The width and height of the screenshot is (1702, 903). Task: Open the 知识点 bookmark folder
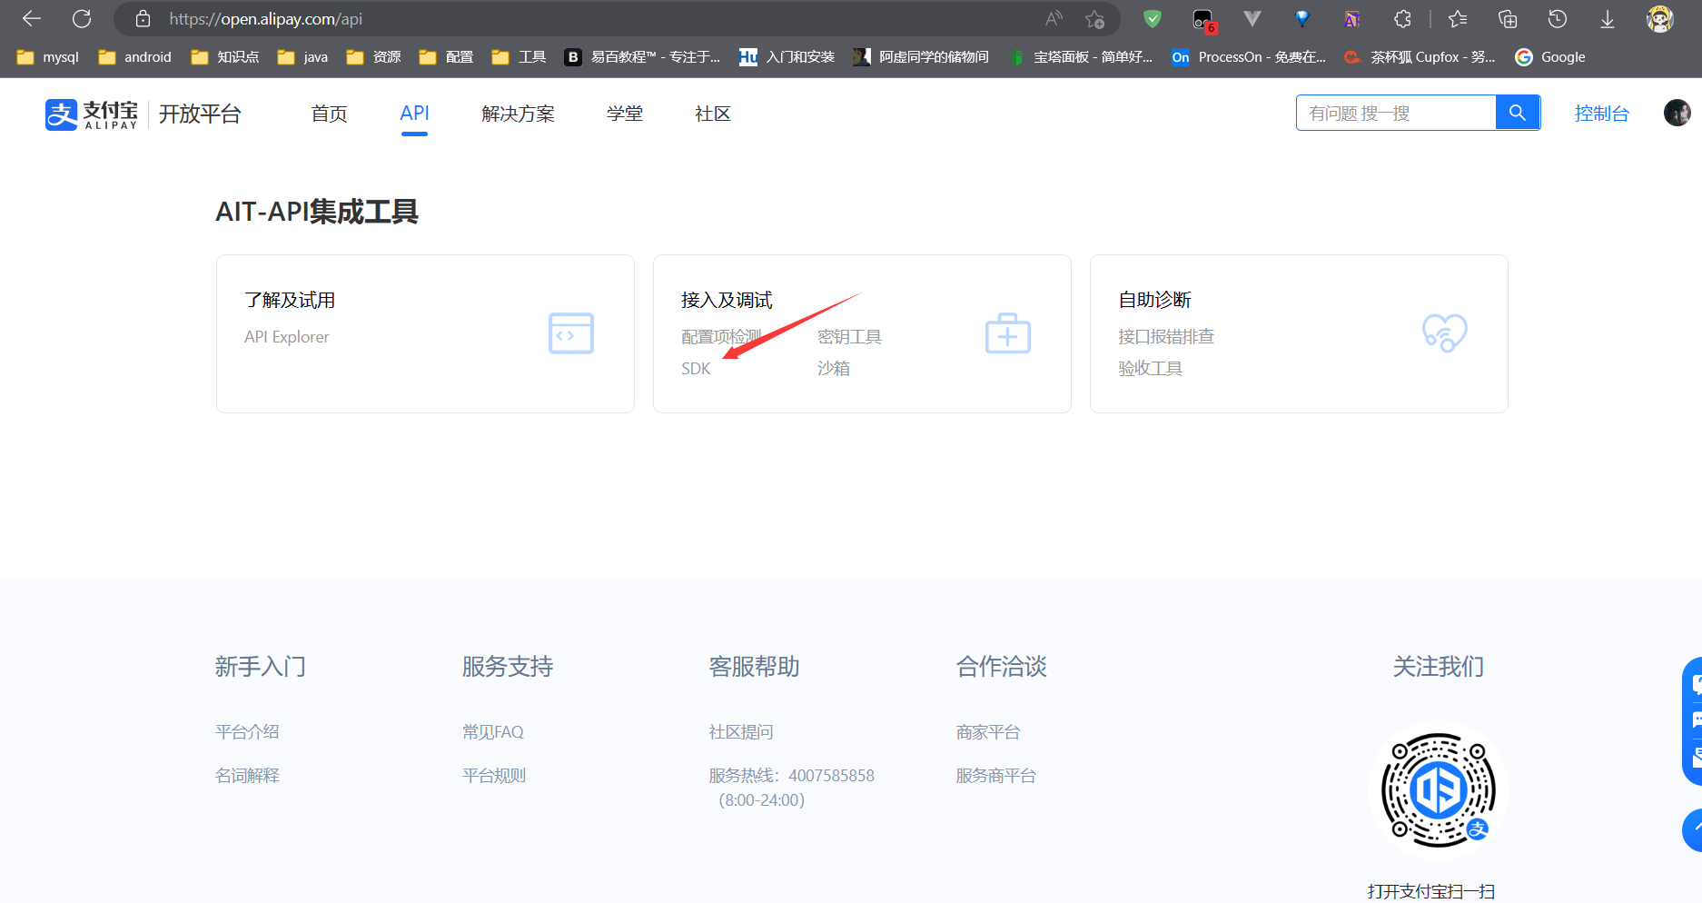pyautogui.click(x=225, y=57)
